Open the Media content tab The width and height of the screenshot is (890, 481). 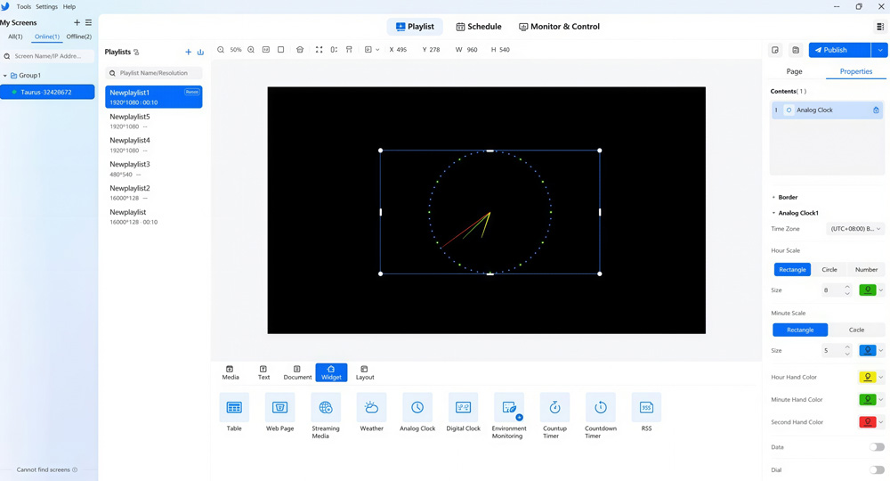click(x=231, y=372)
